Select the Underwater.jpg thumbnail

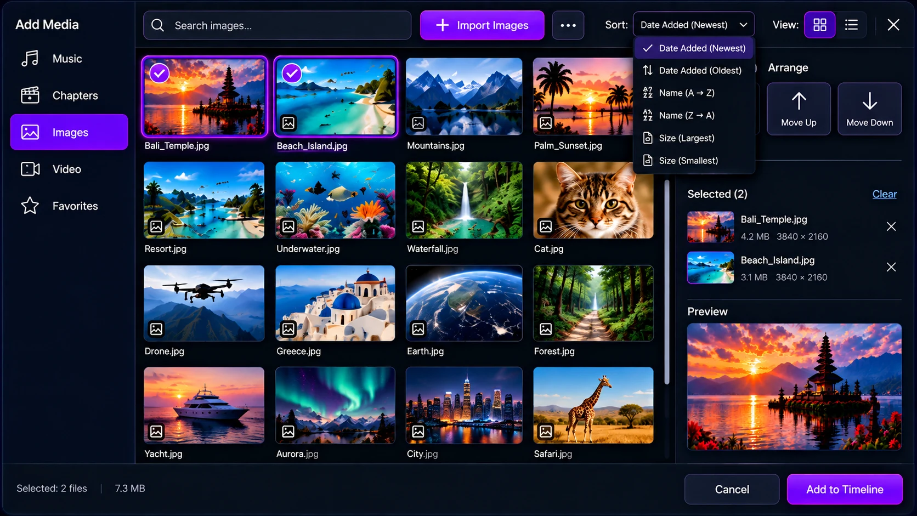(x=335, y=200)
